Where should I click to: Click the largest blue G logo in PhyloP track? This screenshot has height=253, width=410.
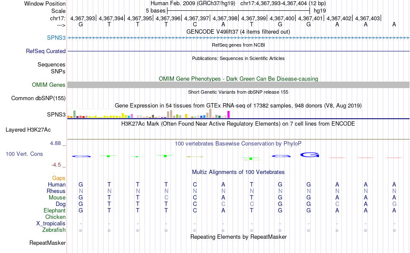tap(309, 155)
